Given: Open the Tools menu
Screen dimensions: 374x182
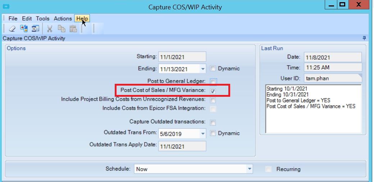Looking at the screenshot, I should point(43,18).
